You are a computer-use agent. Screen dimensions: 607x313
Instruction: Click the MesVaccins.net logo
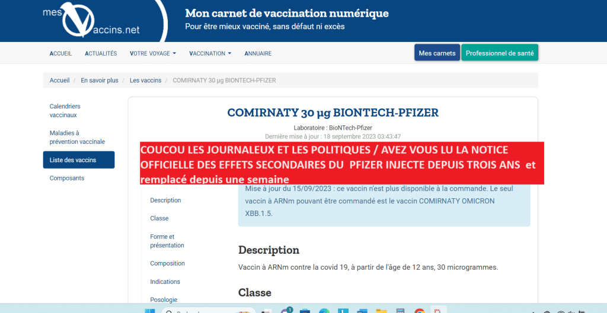coord(92,21)
